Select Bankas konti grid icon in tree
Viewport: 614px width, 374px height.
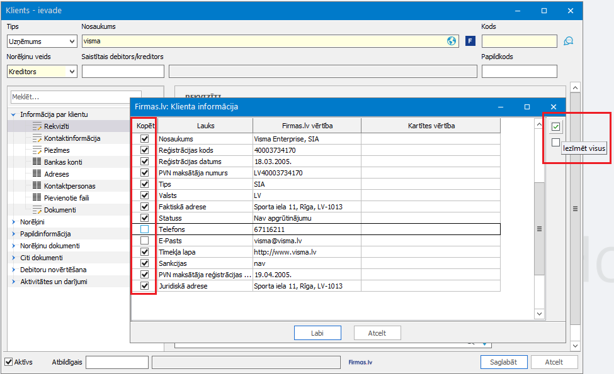37,162
